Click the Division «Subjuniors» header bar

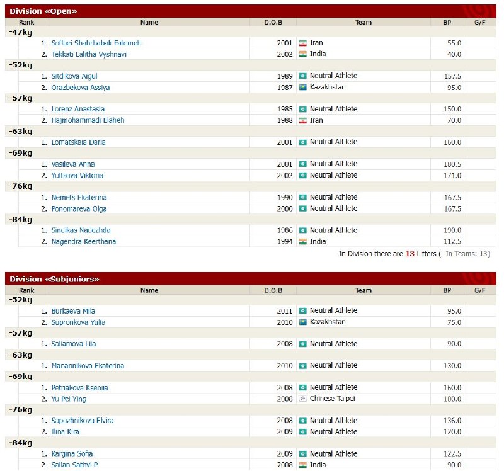click(251, 279)
